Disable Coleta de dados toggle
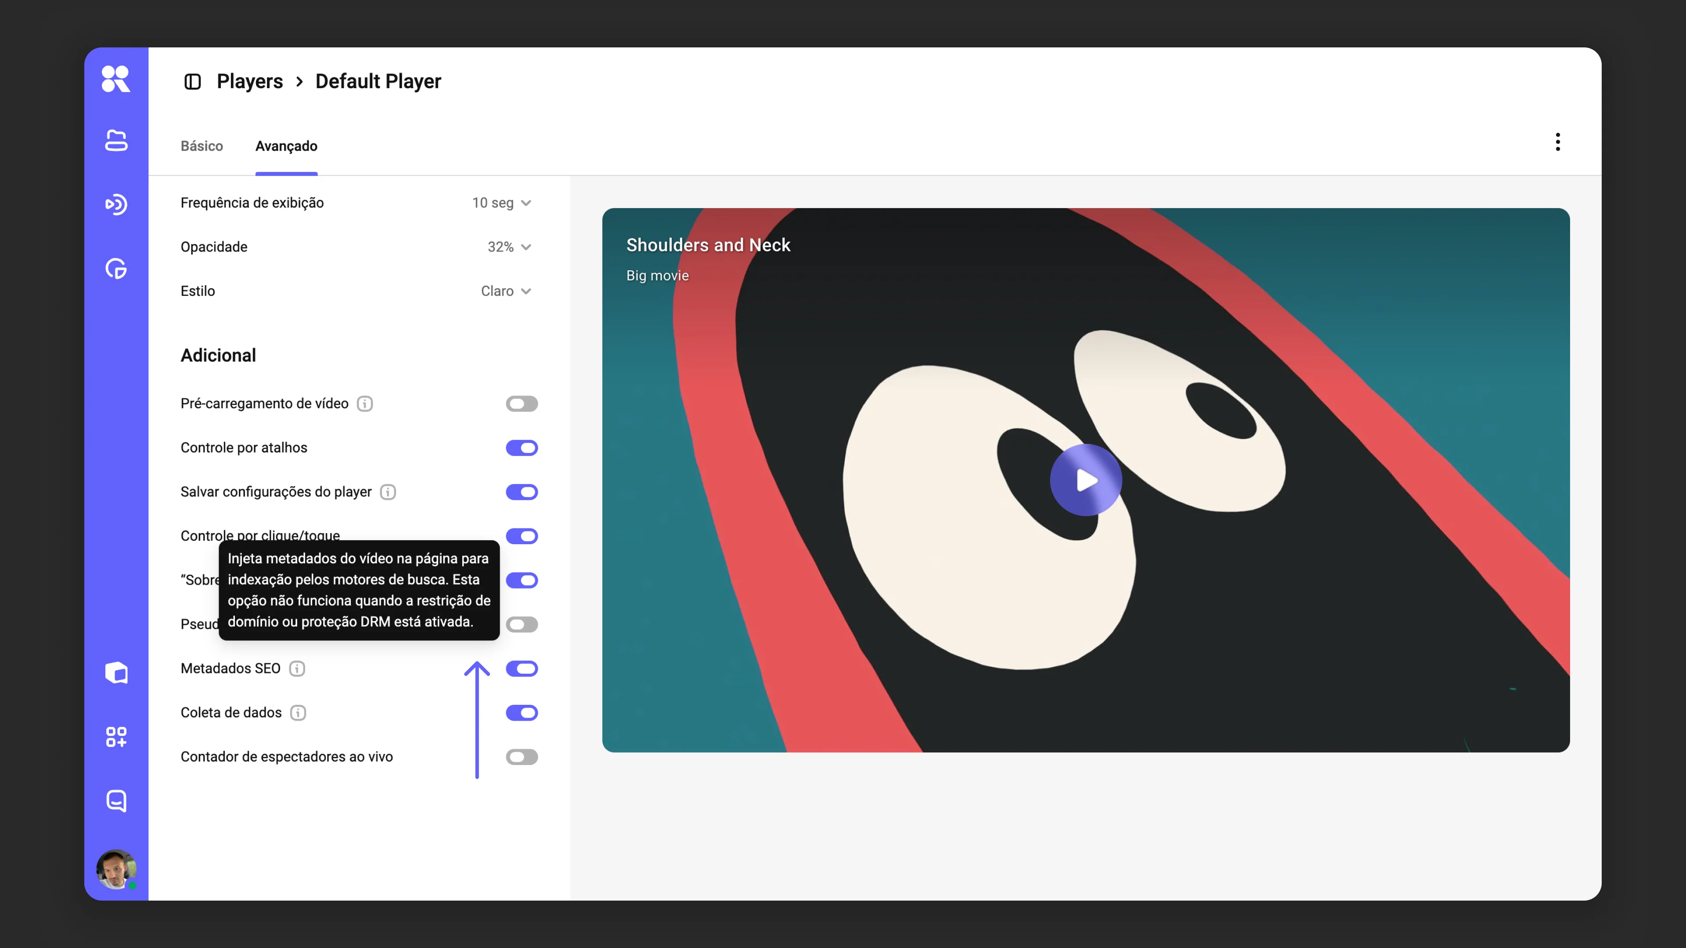Screen dimensions: 1686x948 [x=522, y=712]
